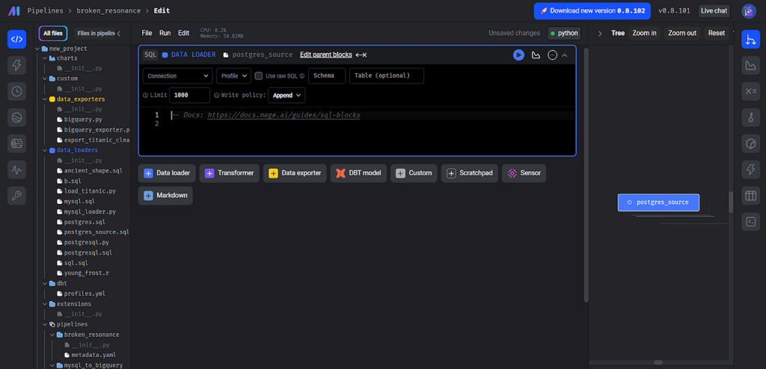Open the monitoring pulse icon in left sidebar
This screenshot has height=369, width=766.
click(16, 170)
